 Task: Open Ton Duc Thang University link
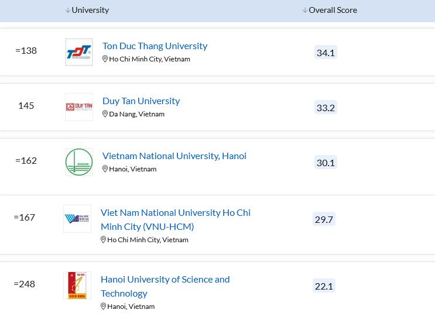click(155, 46)
